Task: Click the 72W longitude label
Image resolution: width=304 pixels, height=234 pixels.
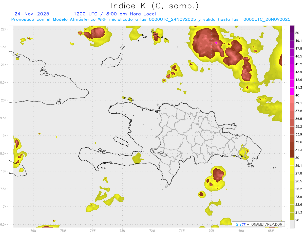Action: 152,230
